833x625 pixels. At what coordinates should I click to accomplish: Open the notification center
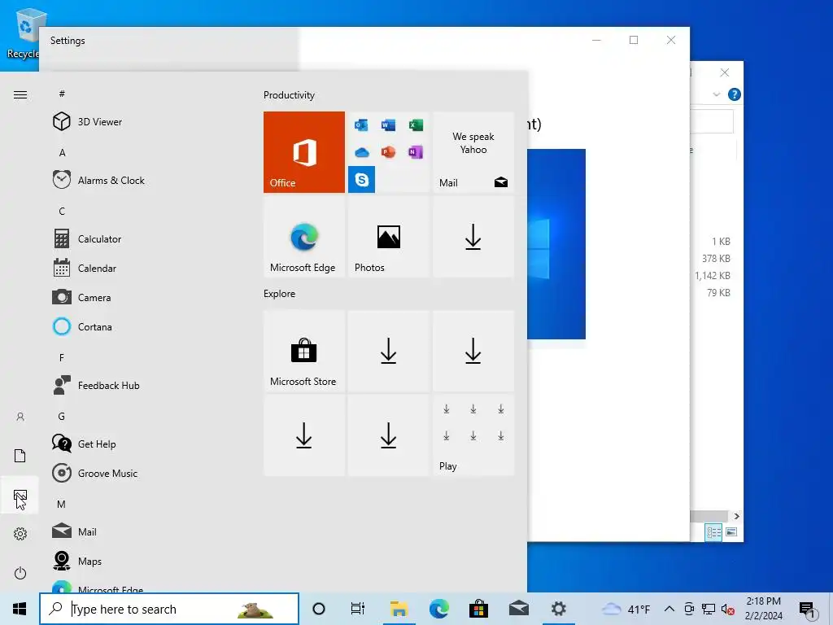(x=806, y=609)
